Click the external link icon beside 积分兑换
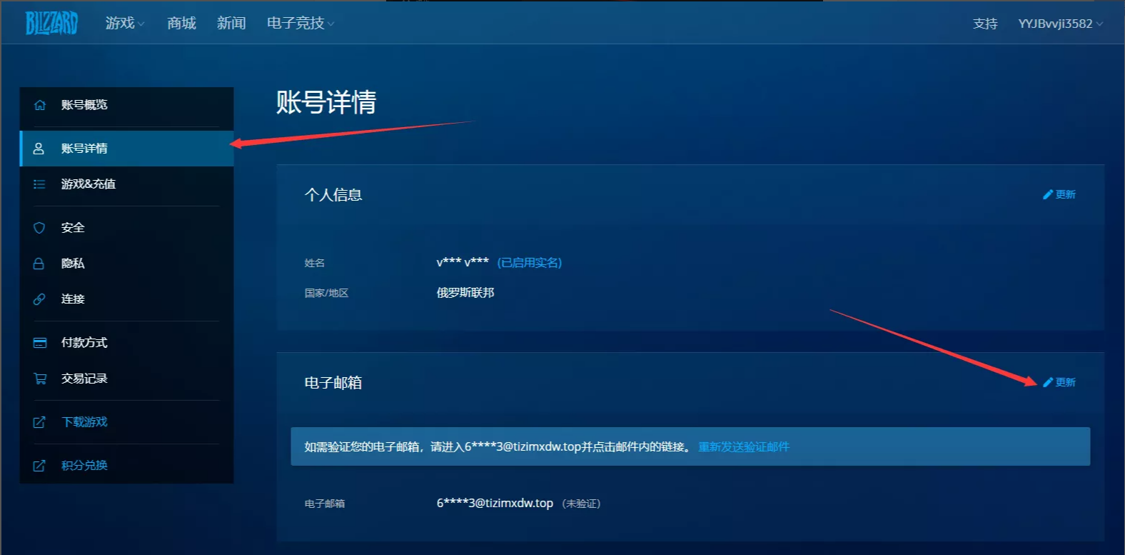 [39, 466]
